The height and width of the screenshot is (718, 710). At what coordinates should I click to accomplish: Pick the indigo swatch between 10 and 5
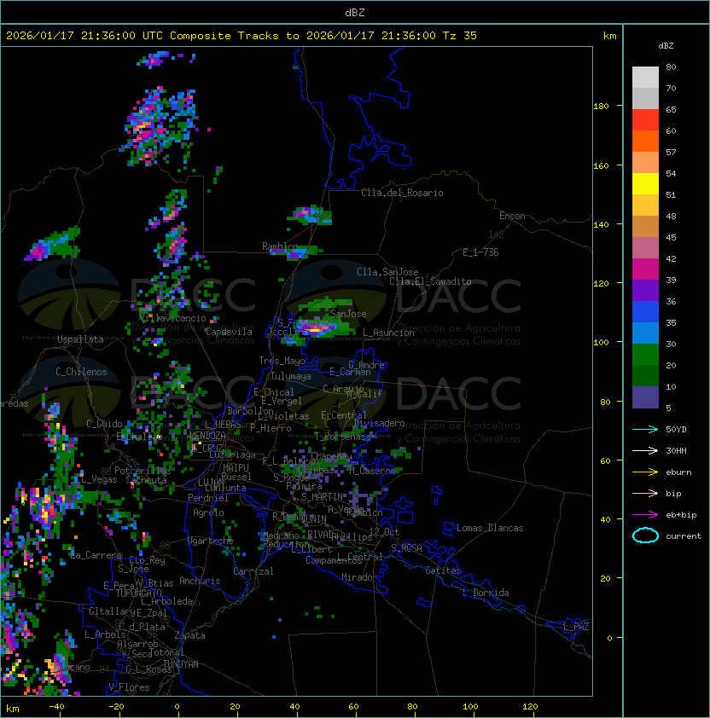[x=645, y=397]
